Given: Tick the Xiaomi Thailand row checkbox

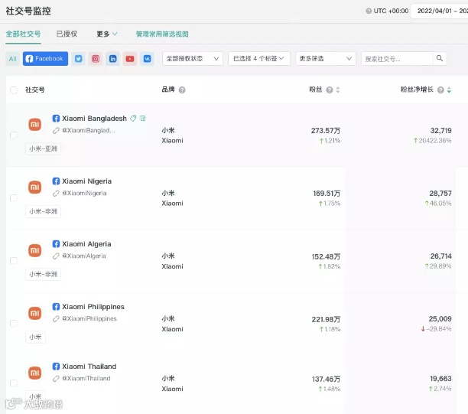Looking at the screenshot, I should 14,383.
